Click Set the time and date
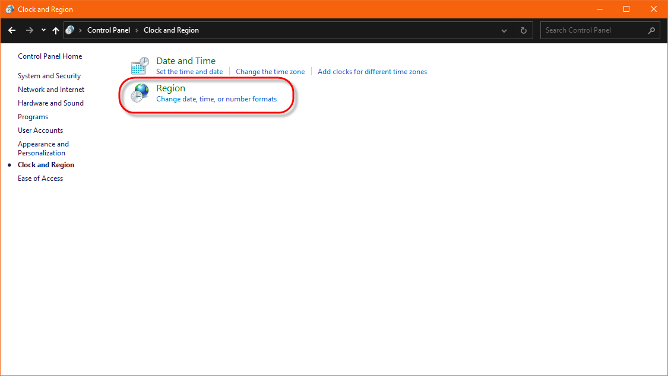The width and height of the screenshot is (668, 376). (x=189, y=71)
